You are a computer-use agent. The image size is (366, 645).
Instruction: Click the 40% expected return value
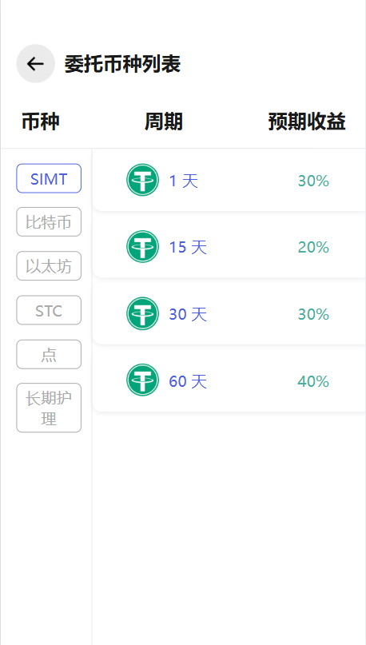coord(313,381)
